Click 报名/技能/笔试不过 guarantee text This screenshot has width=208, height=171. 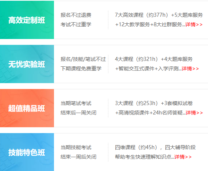[x=83, y=59]
